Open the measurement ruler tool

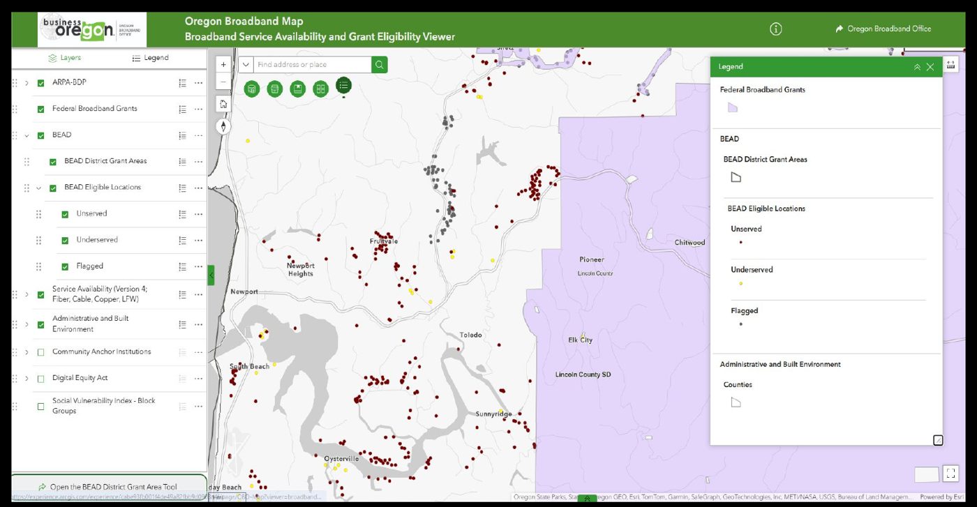pyautogui.click(x=950, y=64)
